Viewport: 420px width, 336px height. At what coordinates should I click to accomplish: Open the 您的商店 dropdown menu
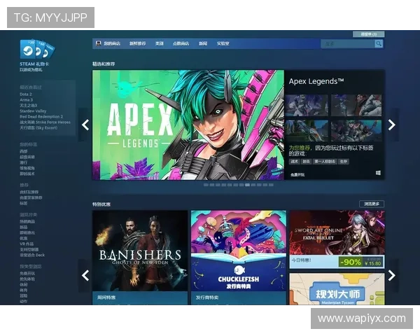[x=112, y=43]
